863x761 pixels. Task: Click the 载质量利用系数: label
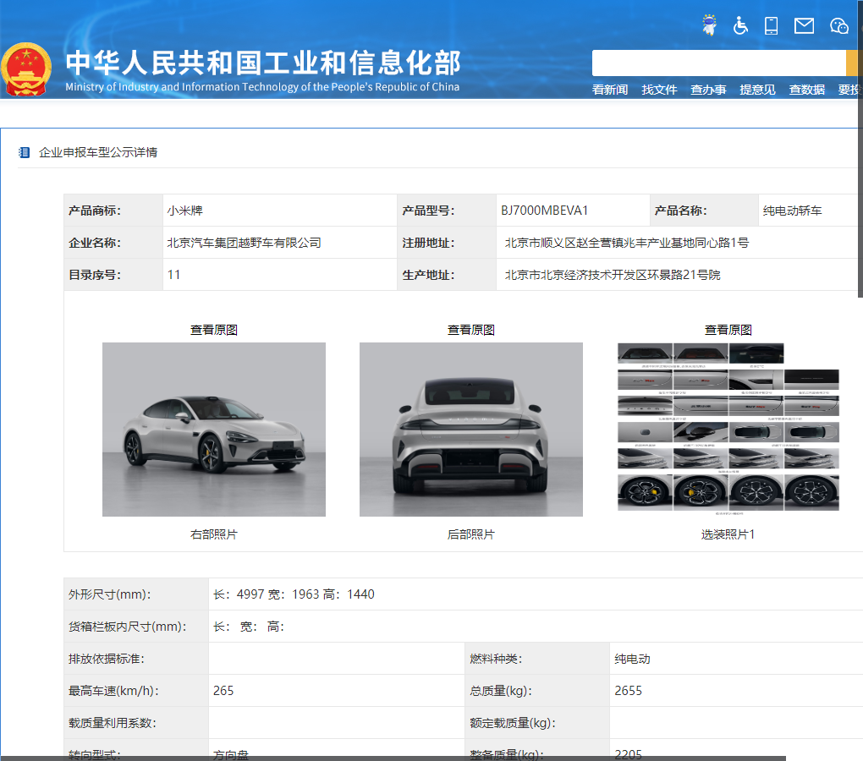113,723
